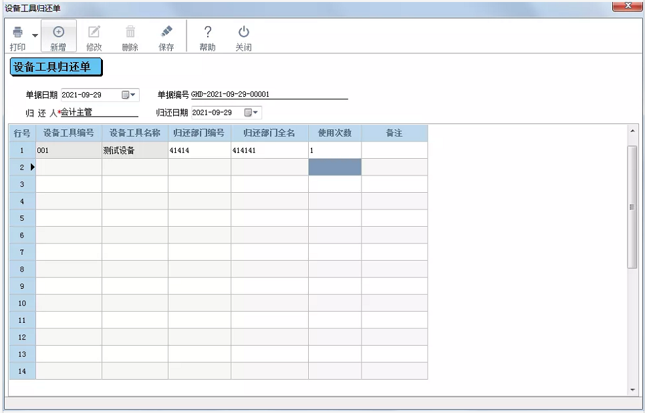Click the highlighted 使用次数 cell in row 2
This screenshot has width=645, height=413.
335,167
